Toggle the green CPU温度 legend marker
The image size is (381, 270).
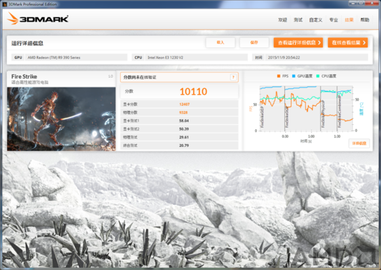[x=318, y=76]
